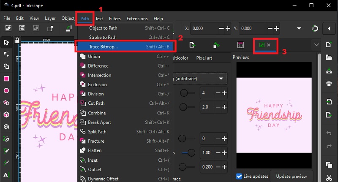Select the Shape Builder tool

coord(6,66)
